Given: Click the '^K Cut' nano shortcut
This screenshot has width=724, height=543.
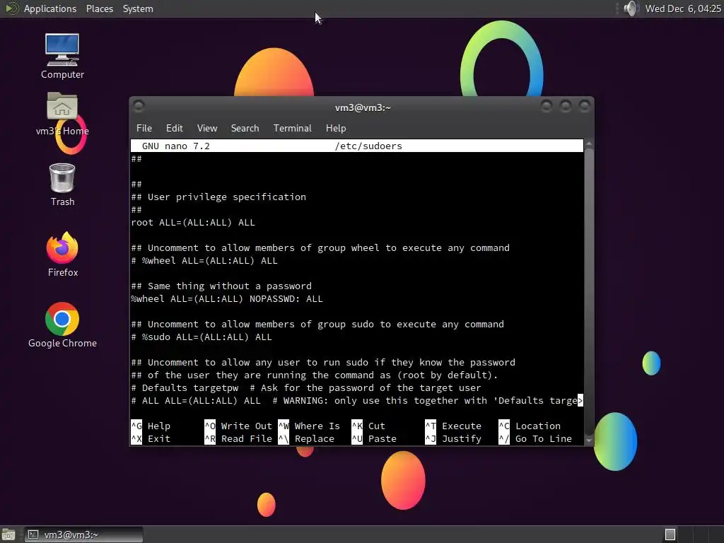Looking at the screenshot, I should point(368,426).
